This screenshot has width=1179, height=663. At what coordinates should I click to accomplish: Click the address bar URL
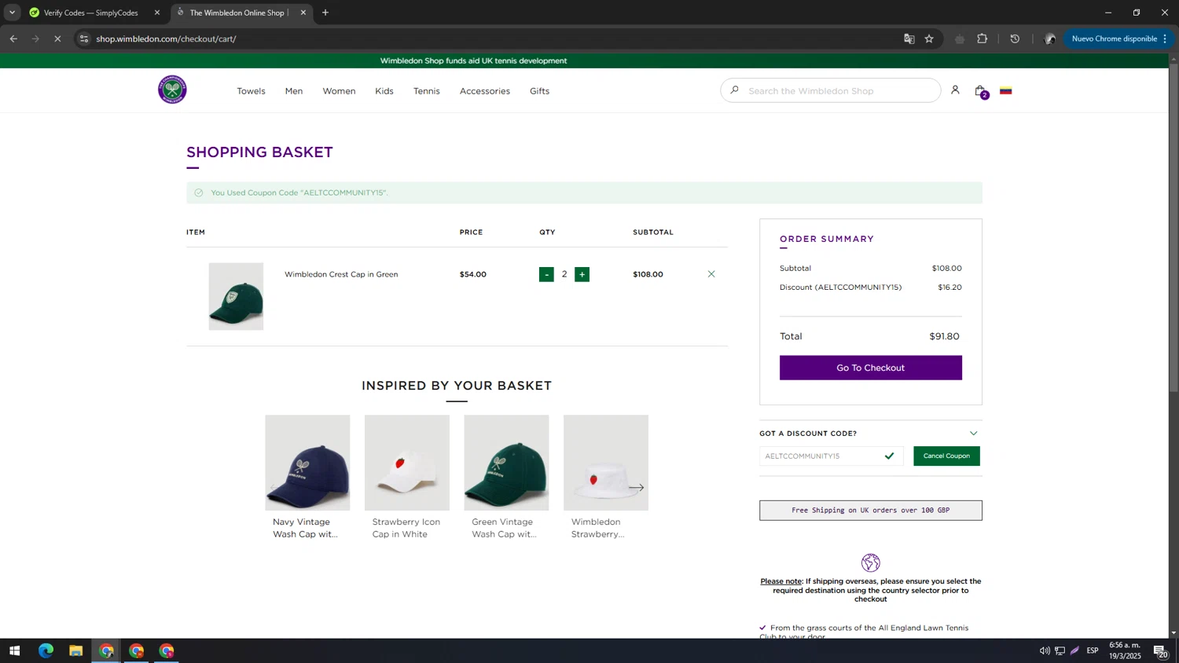[166, 38]
